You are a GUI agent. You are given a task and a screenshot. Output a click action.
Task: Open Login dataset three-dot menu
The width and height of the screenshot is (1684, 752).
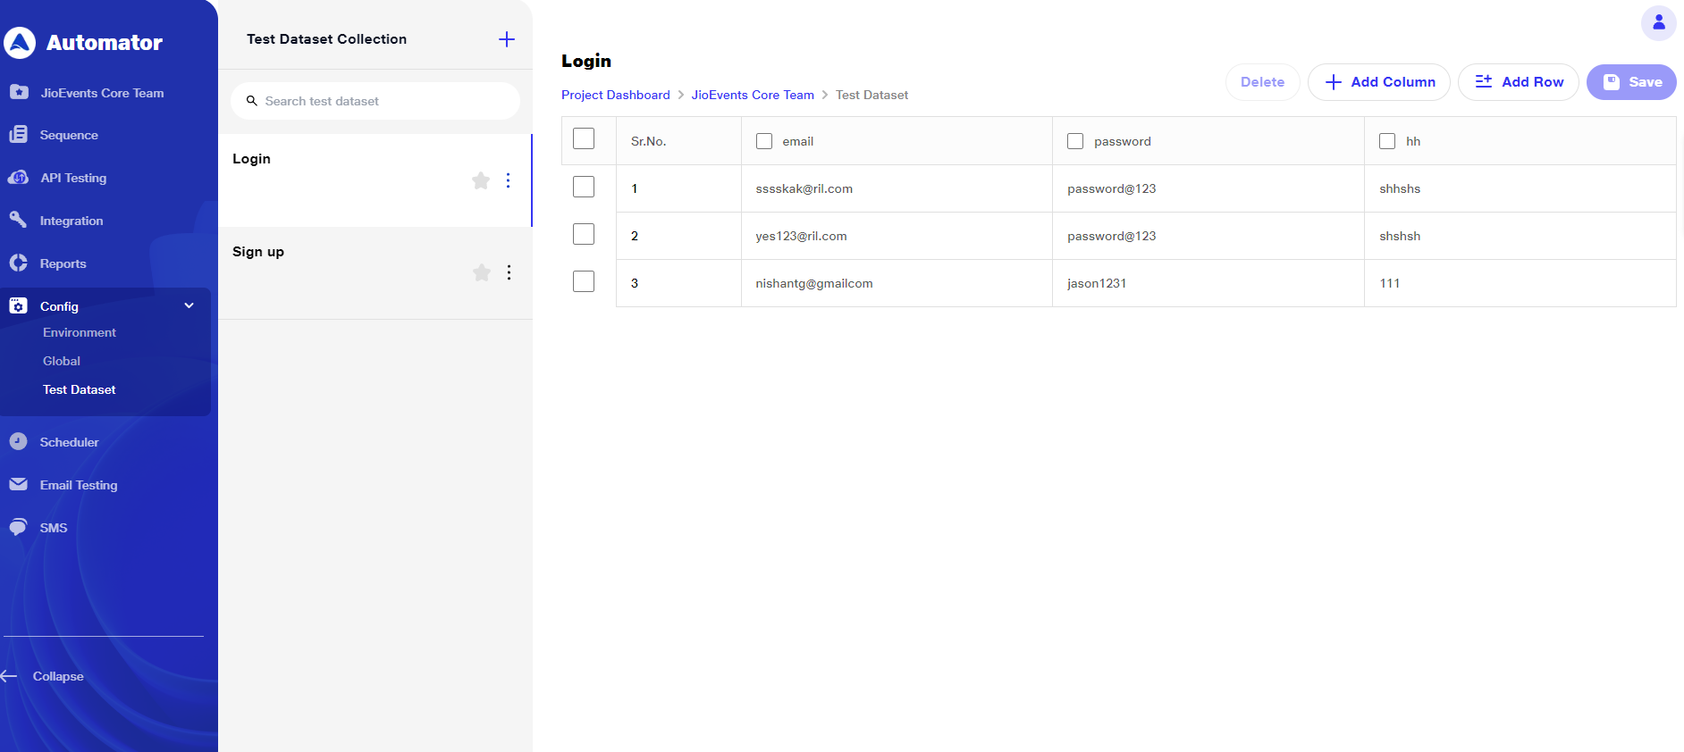pos(508,180)
